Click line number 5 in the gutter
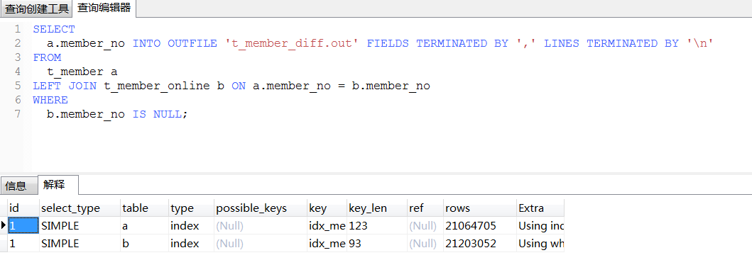Screen dimensions: 752x260 click(18, 86)
